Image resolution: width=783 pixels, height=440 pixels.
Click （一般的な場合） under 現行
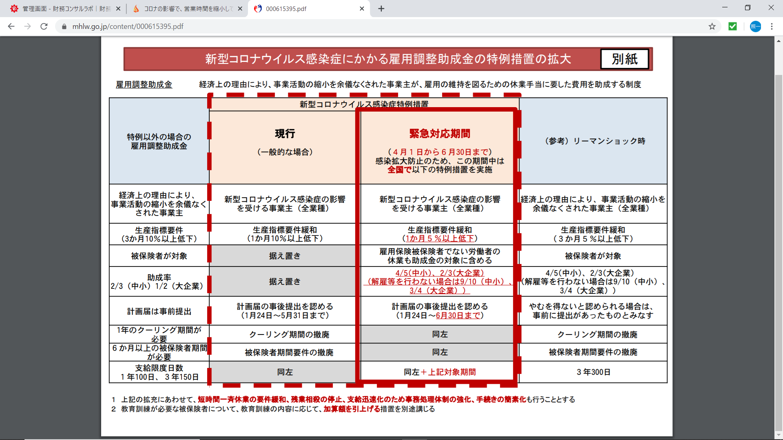[285, 152]
